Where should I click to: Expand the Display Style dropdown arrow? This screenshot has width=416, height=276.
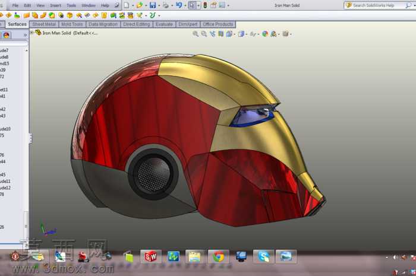point(246,34)
